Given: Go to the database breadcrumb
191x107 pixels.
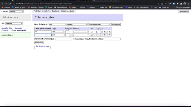Looking at the screenshot, I should 55,11.
